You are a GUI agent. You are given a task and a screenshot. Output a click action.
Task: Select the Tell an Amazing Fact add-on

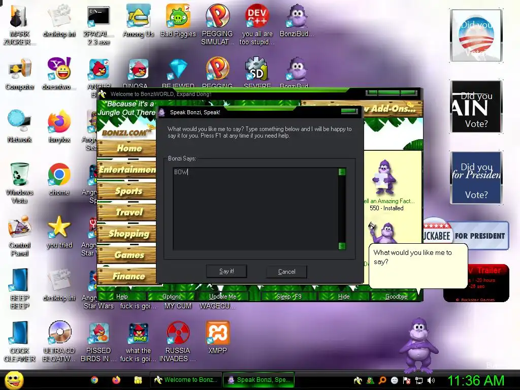[x=386, y=186]
